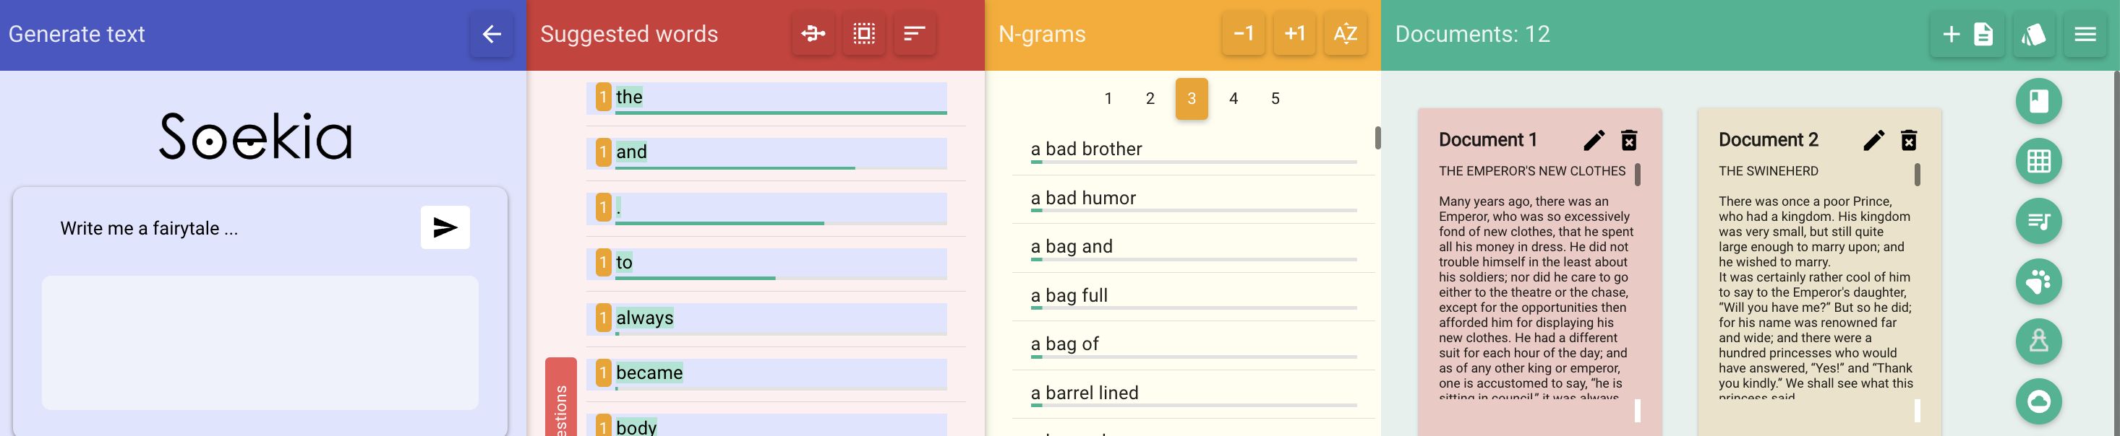Click 'THE EMPEROR'S NEW CLOTHES' heading text
This screenshot has width=2120, height=436.
1531,171
